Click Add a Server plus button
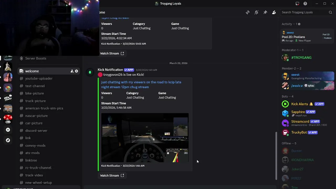Viewport: 336px width, 189px height. pos(8,130)
